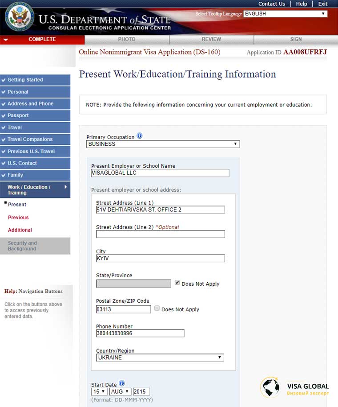Open Previous U.S. Travel section
Screen dimensions: 338x407
click(35, 151)
